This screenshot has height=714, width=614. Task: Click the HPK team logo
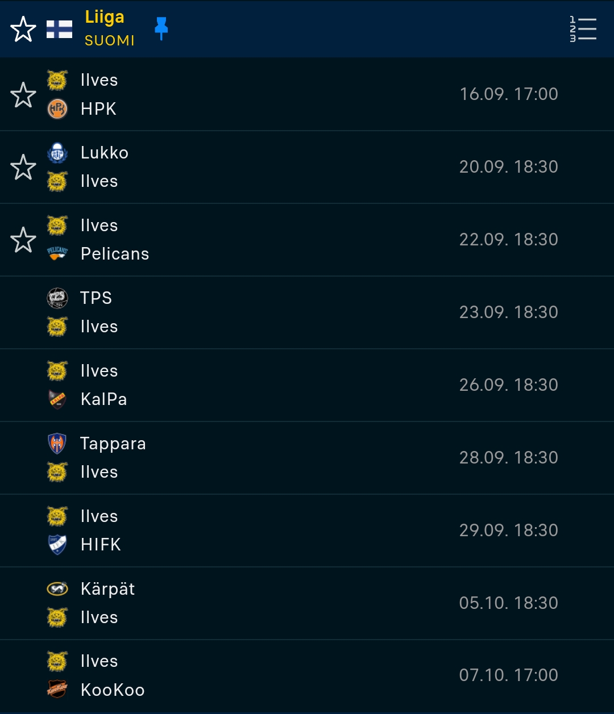[57, 108]
